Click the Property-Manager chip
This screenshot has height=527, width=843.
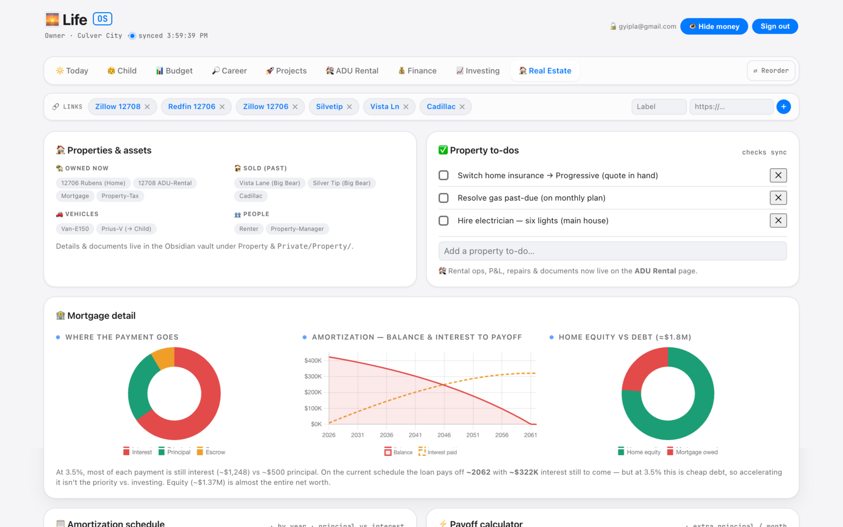297,229
